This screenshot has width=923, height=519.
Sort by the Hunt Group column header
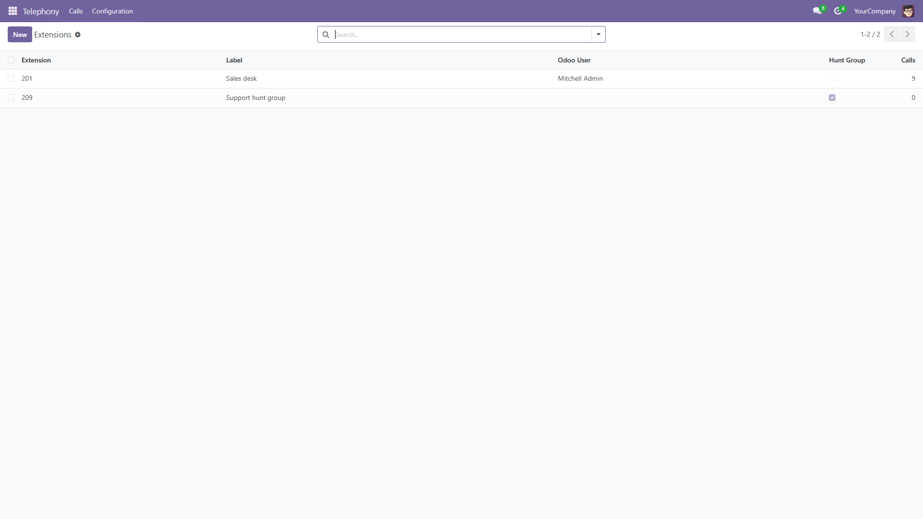(x=847, y=60)
